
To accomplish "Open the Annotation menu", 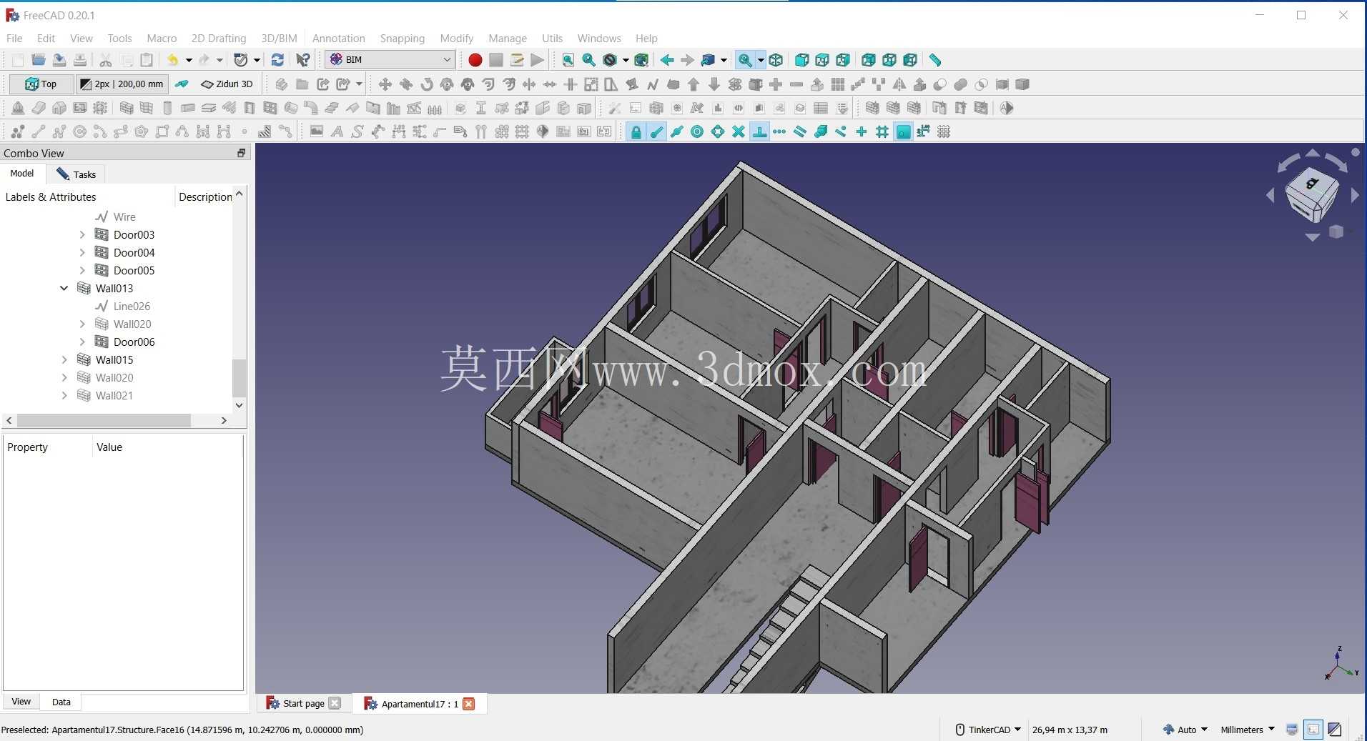I will click(x=339, y=38).
